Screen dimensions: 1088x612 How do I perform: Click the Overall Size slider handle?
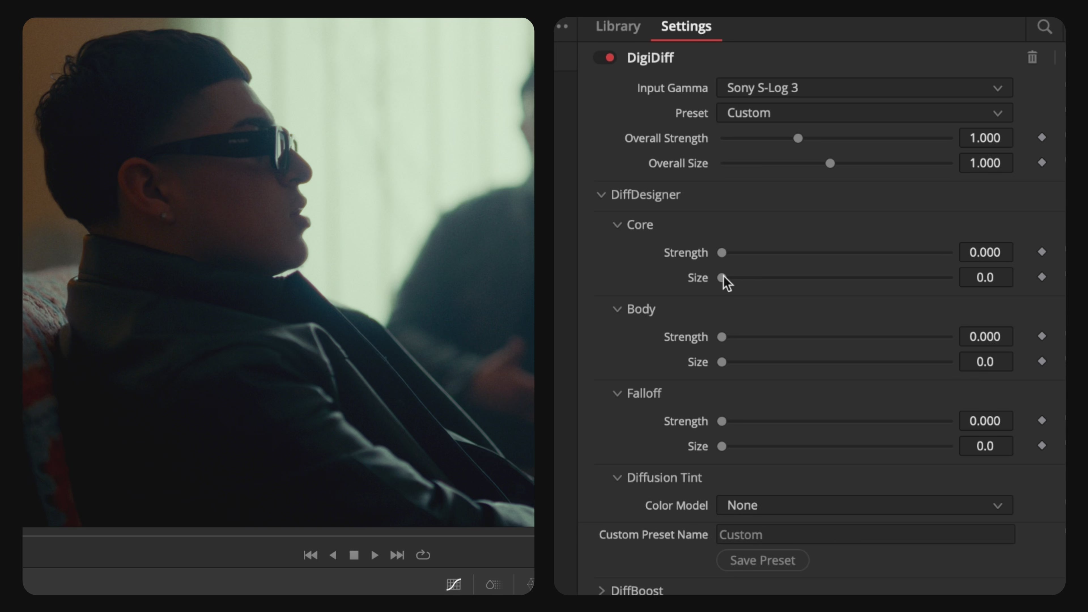click(830, 163)
